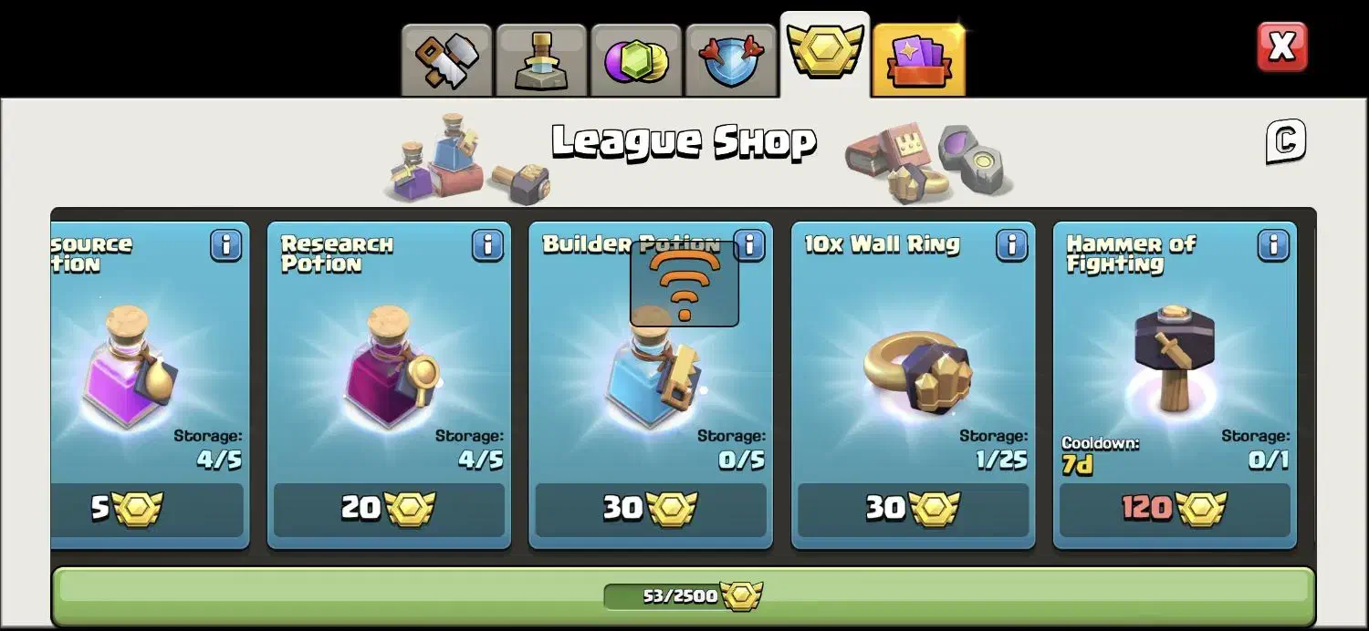Close the League Shop window

pos(1281,47)
